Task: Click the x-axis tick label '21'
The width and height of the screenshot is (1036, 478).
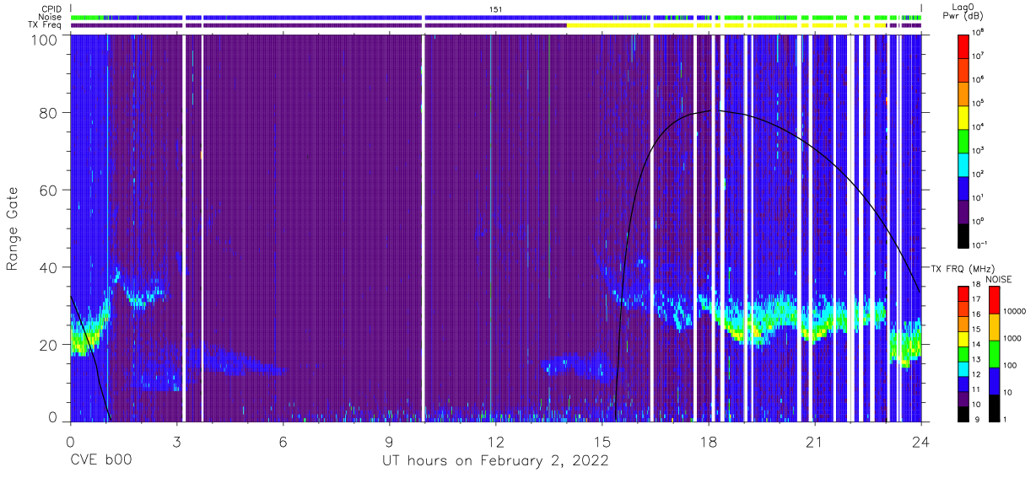Action: 815,441
